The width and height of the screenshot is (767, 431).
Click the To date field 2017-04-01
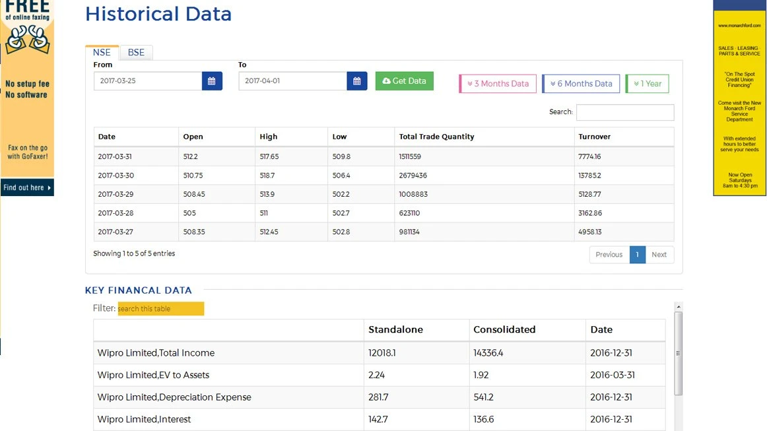click(292, 81)
